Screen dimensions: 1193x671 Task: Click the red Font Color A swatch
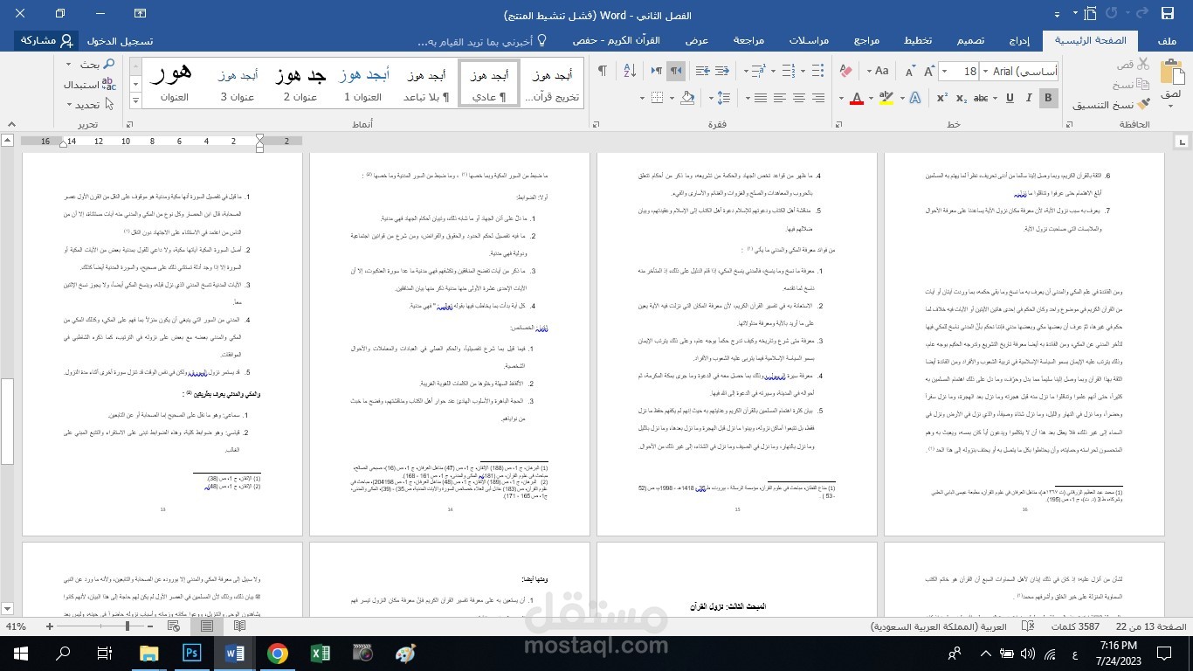pos(857,98)
